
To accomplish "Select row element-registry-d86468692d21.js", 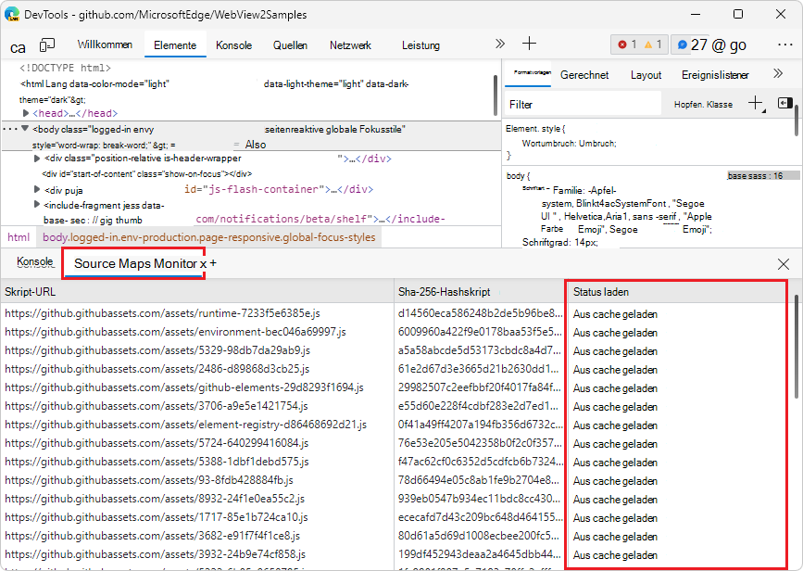I will 395,425.
